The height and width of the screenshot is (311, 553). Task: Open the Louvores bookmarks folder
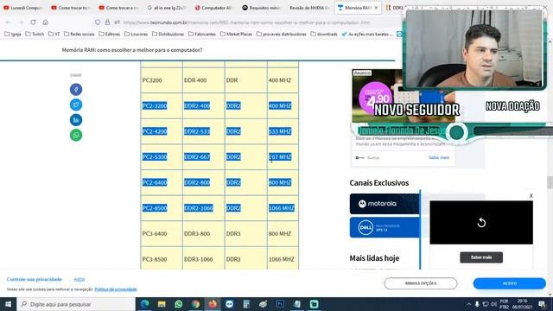coord(137,35)
